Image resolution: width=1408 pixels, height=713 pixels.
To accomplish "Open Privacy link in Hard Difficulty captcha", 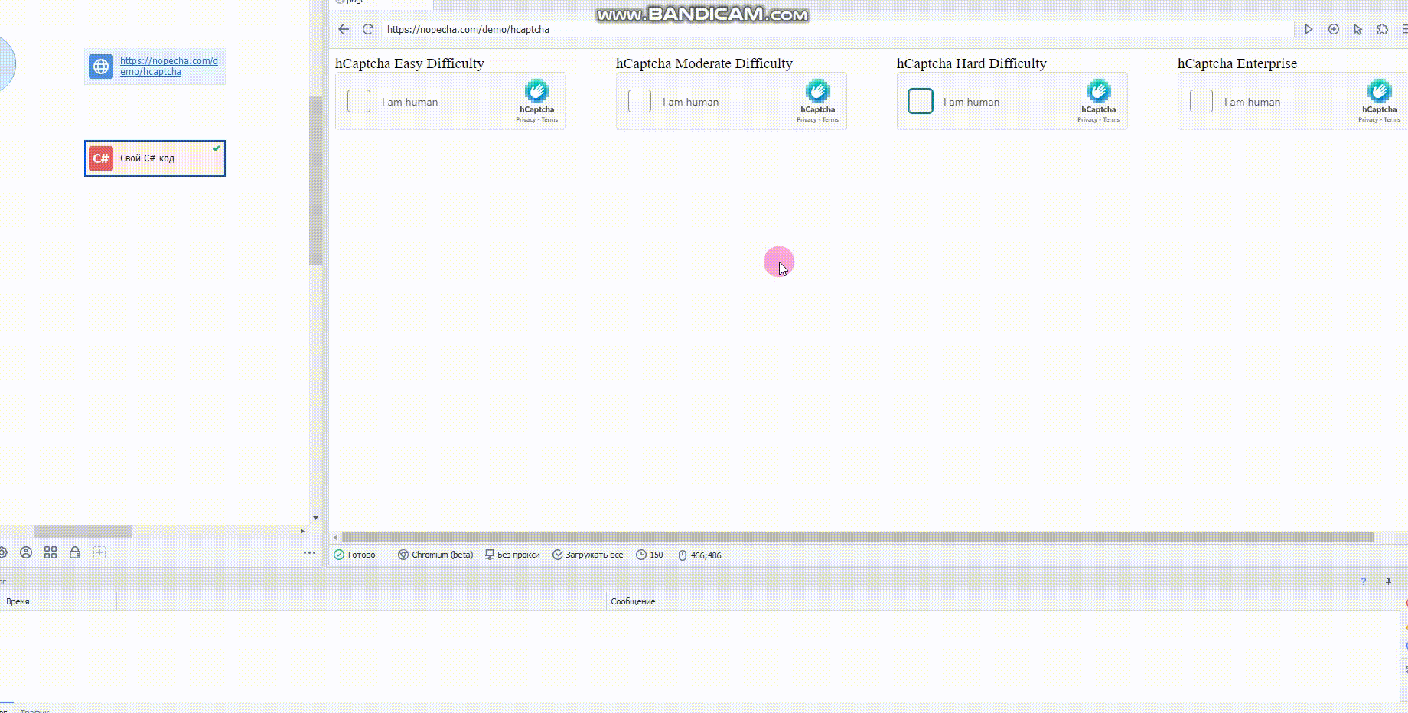I will (1087, 120).
